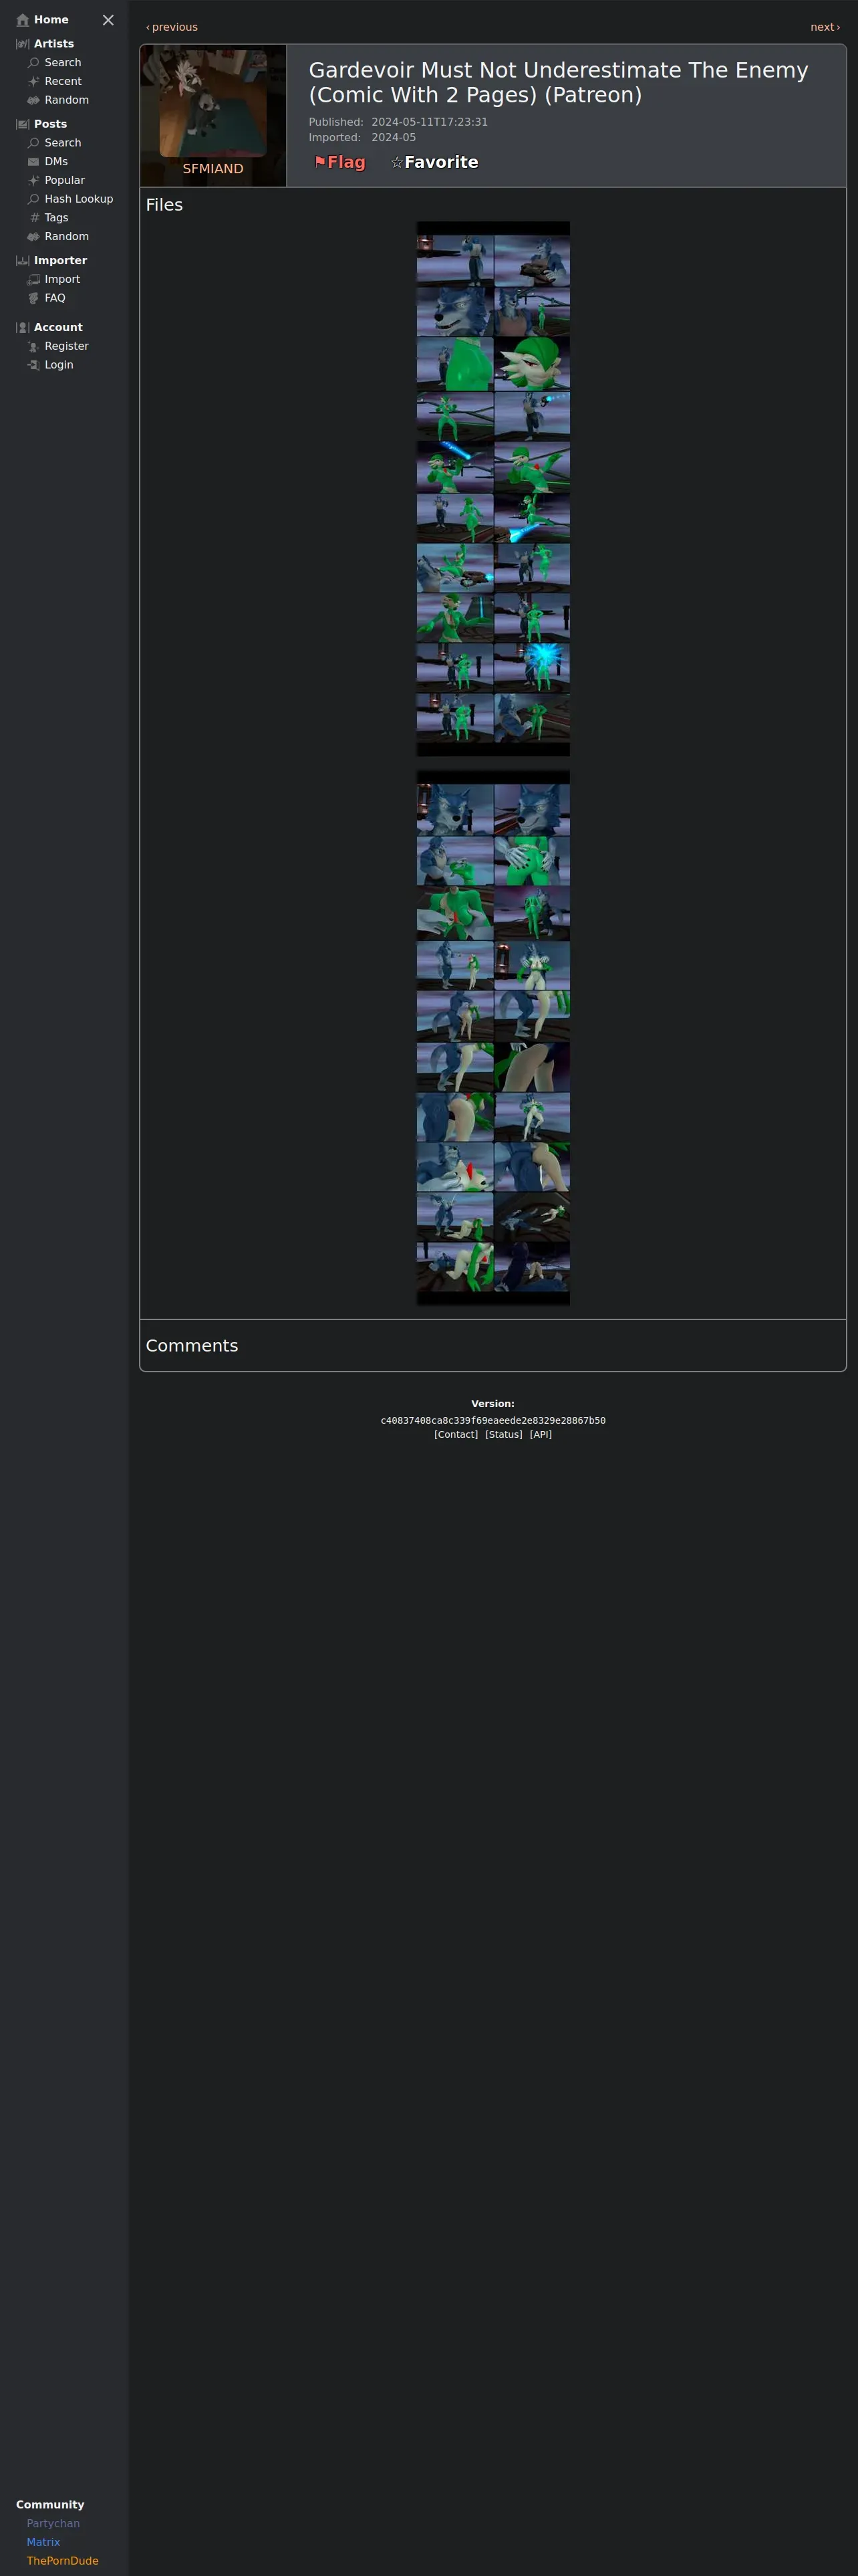858x2576 pixels.
Task: Click the Recent artists sparkle icon
Action: 34,82
